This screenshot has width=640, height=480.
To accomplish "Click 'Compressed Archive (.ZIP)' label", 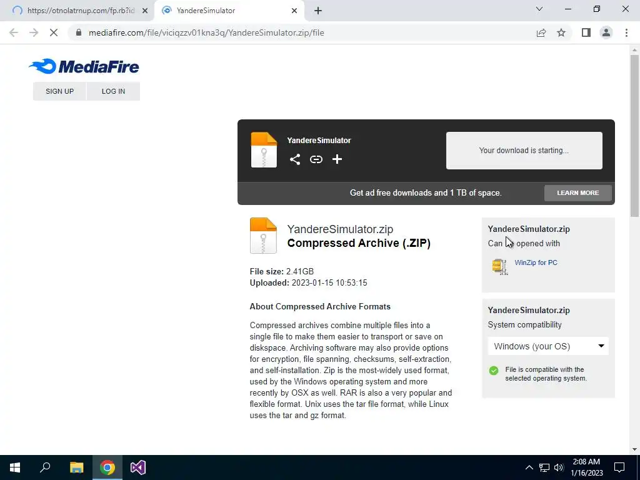I will (x=359, y=243).
